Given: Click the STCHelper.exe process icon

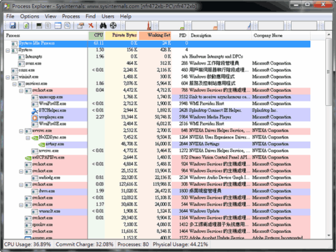Looking at the screenshot, I should 35,110.
